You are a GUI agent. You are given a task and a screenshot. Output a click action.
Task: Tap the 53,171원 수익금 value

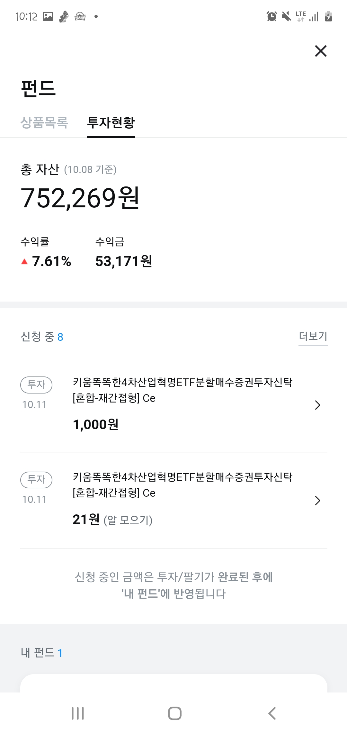(x=124, y=261)
